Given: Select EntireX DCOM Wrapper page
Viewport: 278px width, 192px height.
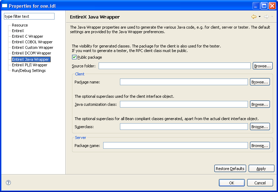Looking at the screenshot, I should (x=31, y=53).
